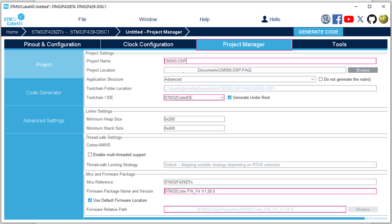Open the 10th anniversary badge icon
Viewport: 392px width, 224px height.
326,19
